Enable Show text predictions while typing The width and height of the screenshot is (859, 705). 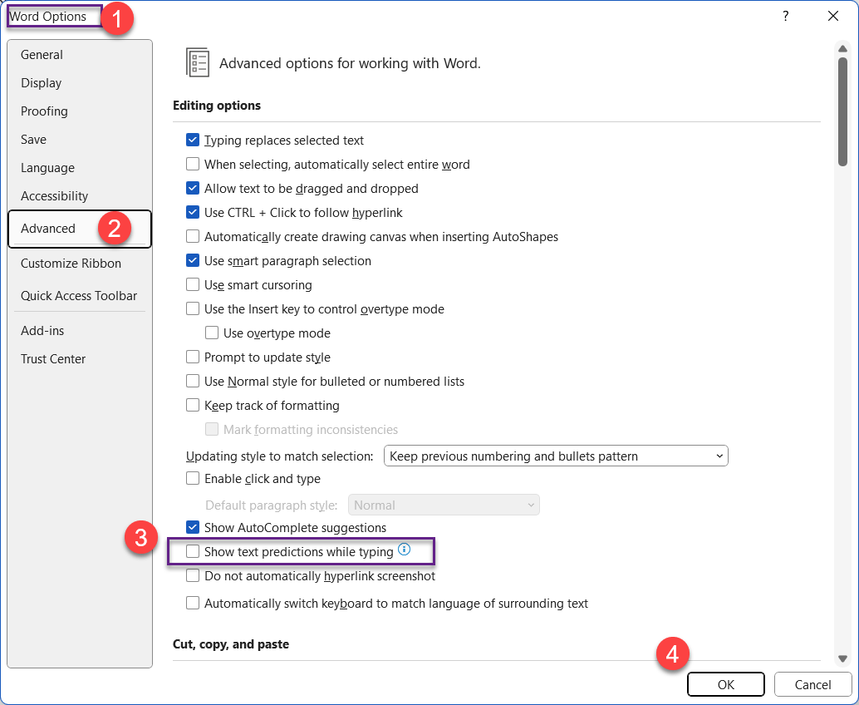pos(192,551)
